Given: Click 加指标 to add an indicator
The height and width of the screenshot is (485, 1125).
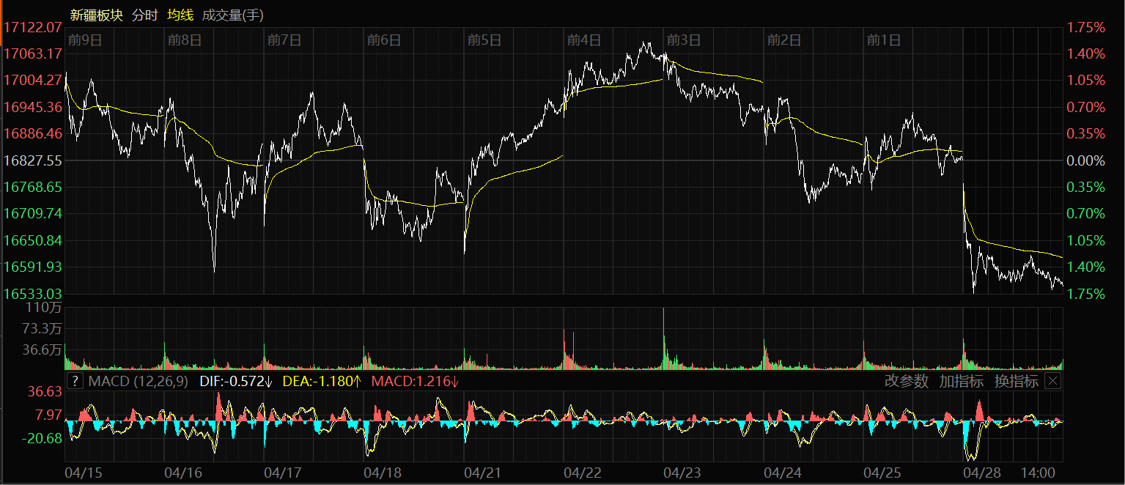Looking at the screenshot, I should click(962, 381).
